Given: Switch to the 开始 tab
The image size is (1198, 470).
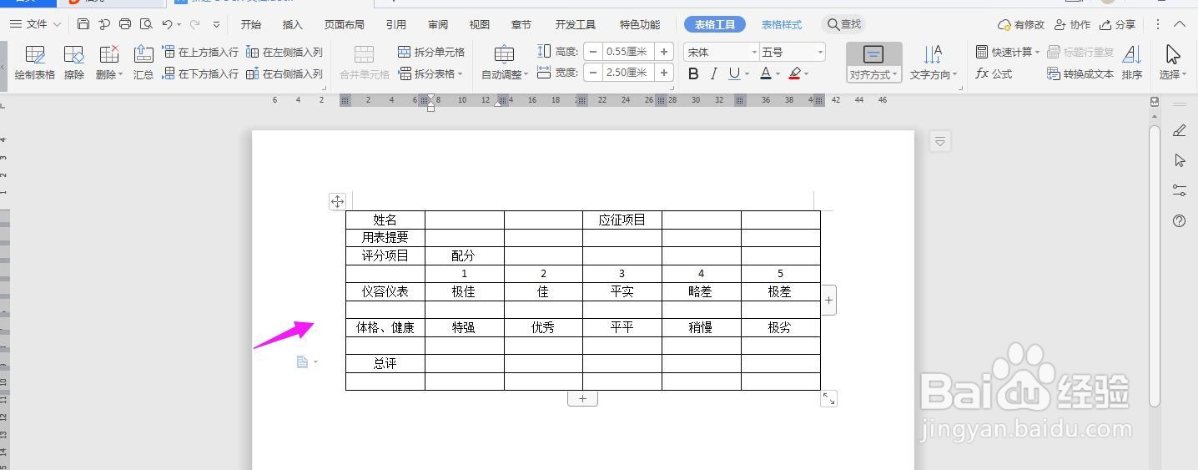Looking at the screenshot, I should (250, 24).
